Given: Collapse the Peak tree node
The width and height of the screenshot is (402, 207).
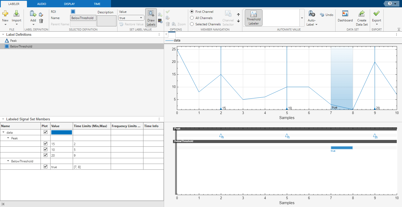Looking at the screenshot, I should click(x=8, y=138).
